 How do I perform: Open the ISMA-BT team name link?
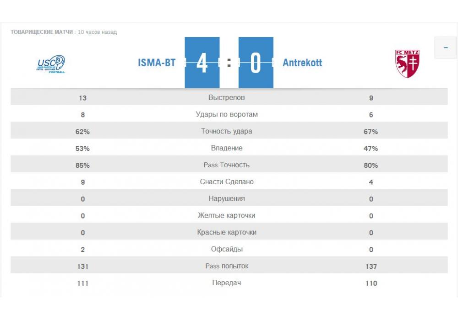click(x=157, y=63)
